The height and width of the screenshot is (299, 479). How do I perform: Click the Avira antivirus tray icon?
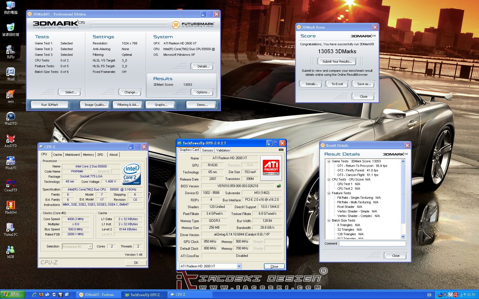coord(456,295)
